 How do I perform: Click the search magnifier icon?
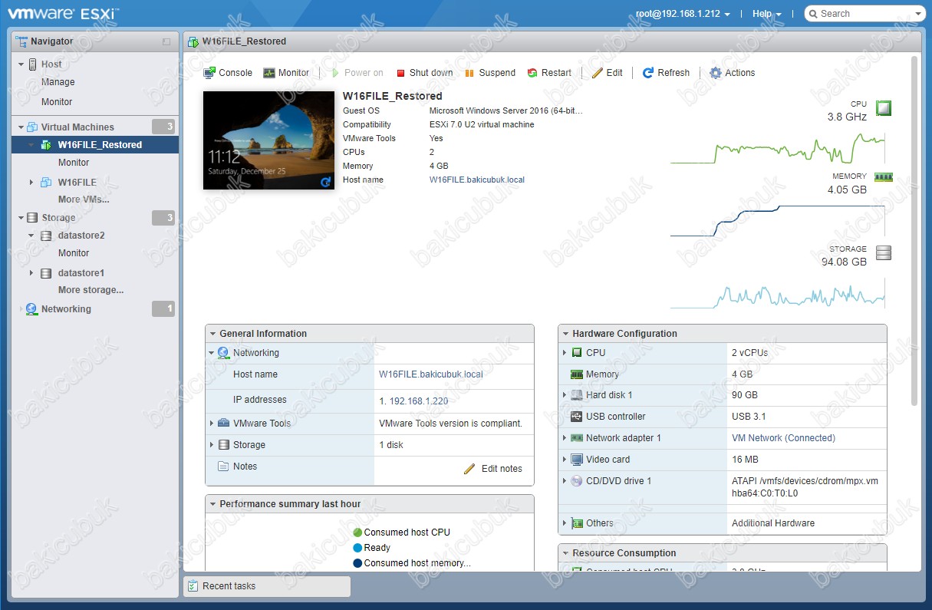[813, 14]
